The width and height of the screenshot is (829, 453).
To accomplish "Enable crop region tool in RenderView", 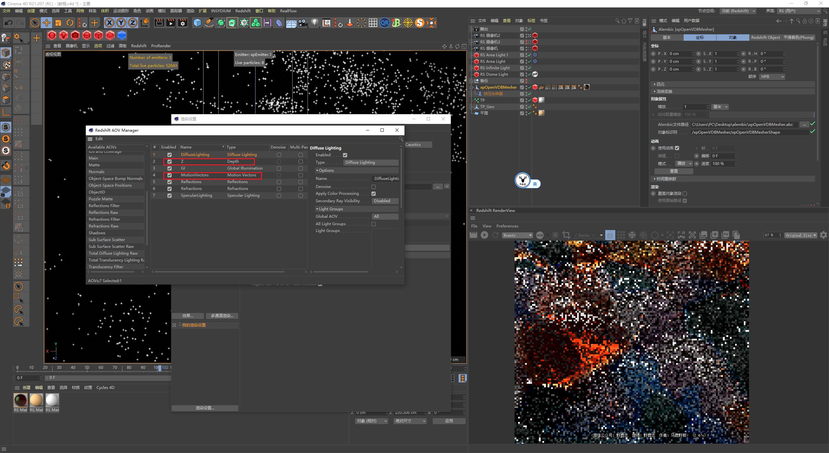I will (566, 235).
